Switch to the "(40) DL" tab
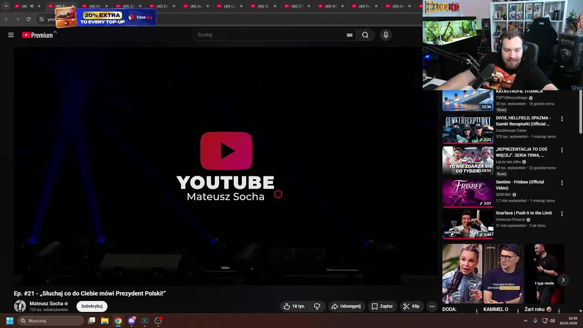The height and width of the screenshot is (328, 583). tap(162, 6)
